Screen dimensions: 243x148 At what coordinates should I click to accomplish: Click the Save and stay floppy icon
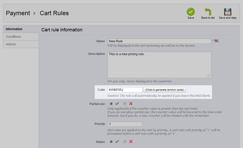click(x=228, y=12)
